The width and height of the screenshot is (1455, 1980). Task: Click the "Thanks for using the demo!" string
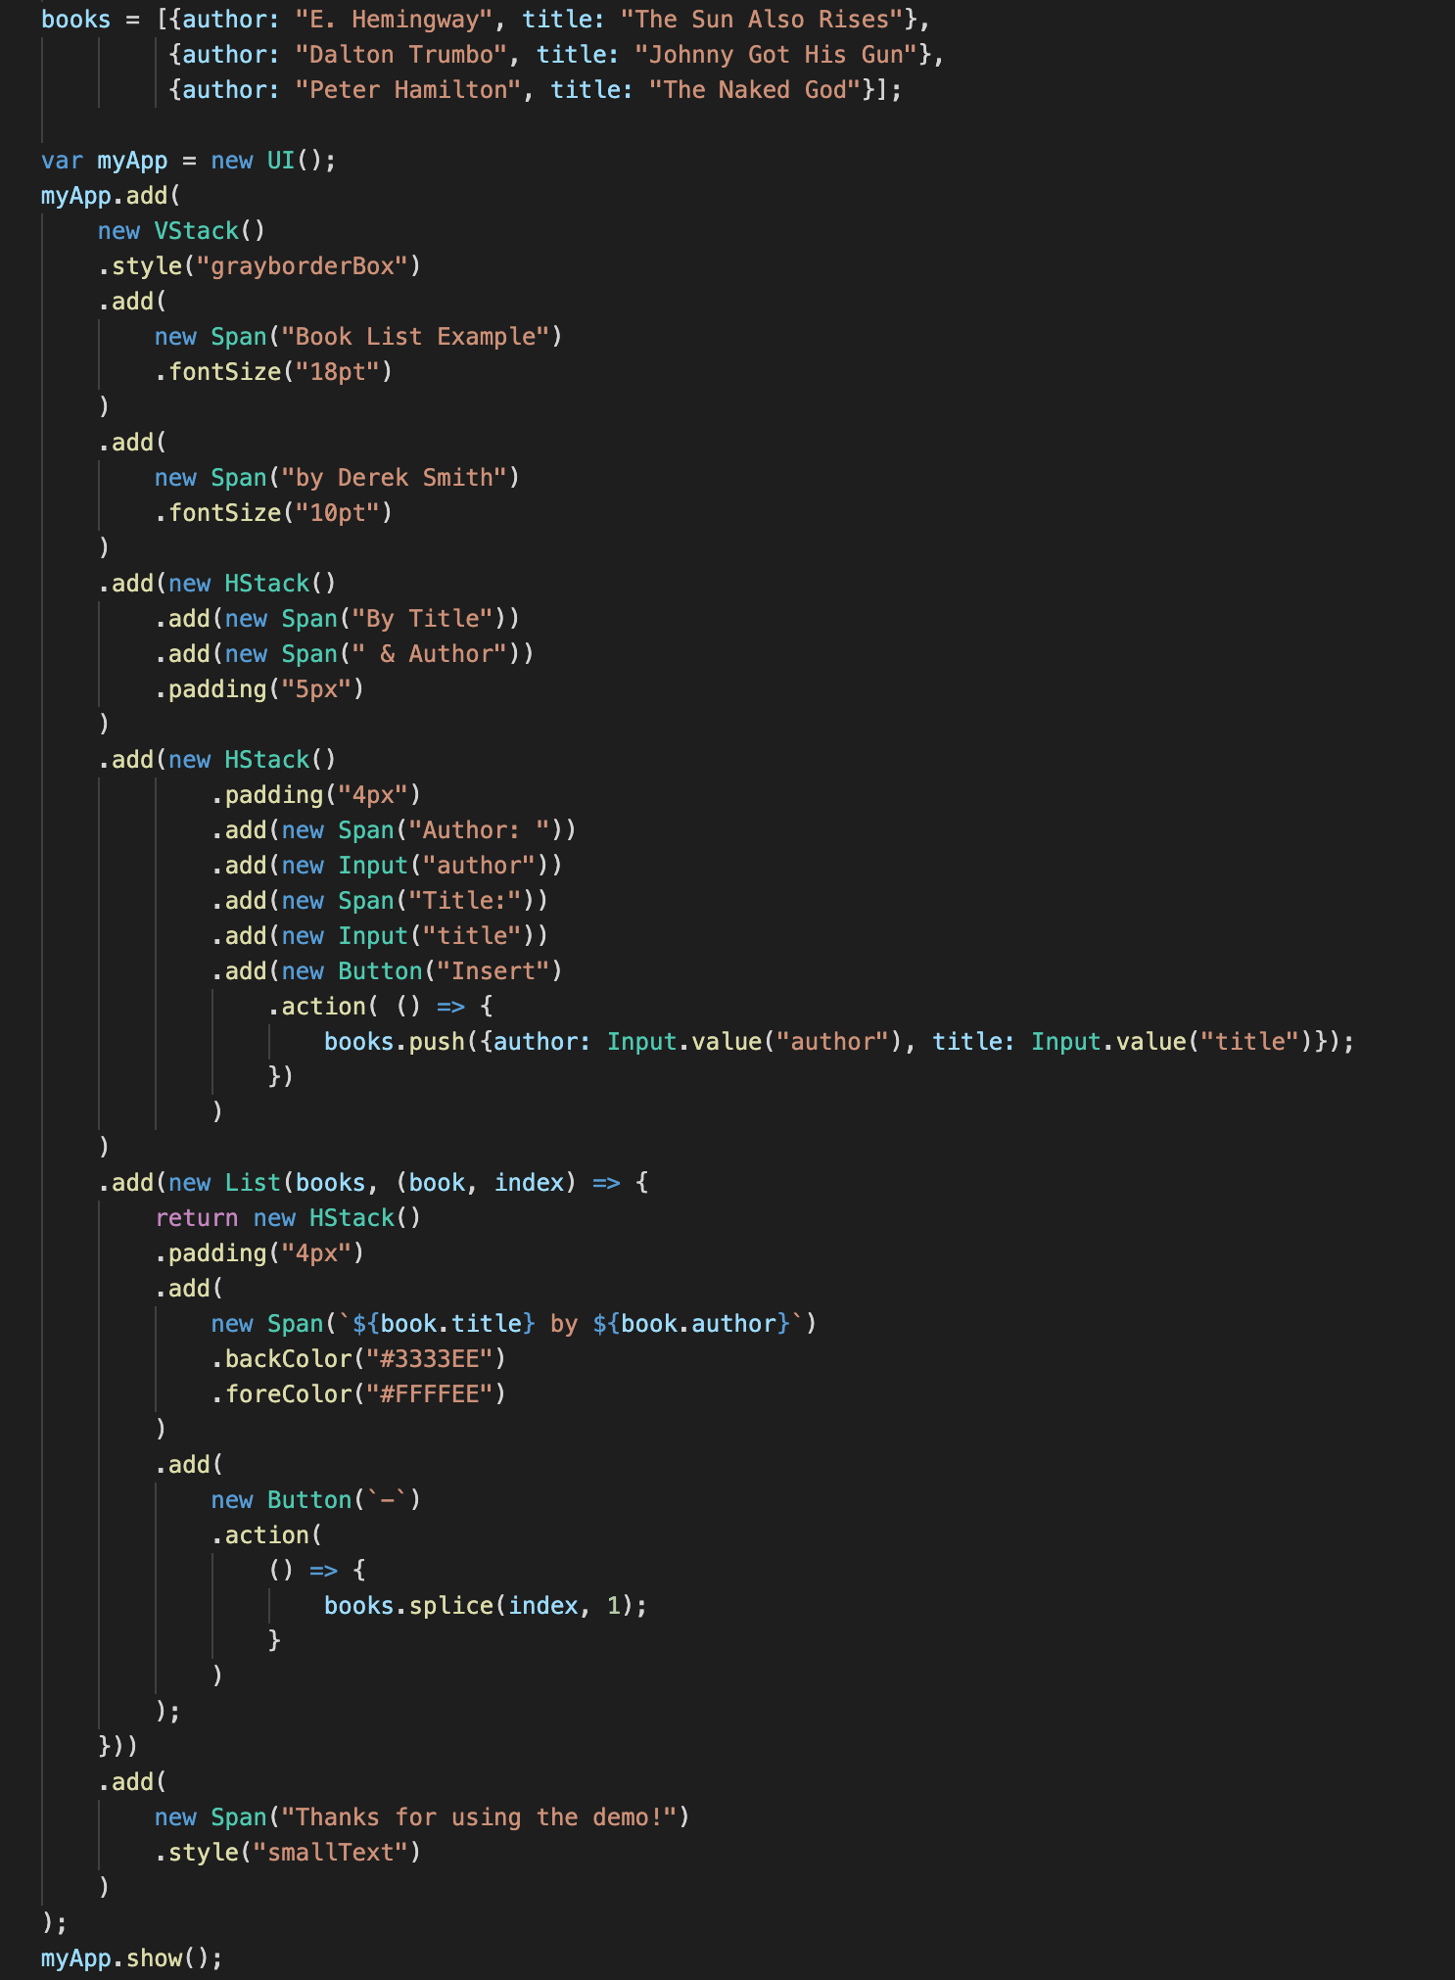coord(479,1817)
